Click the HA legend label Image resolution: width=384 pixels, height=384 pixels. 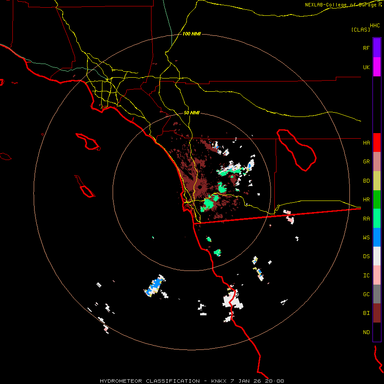pyautogui.click(x=366, y=143)
